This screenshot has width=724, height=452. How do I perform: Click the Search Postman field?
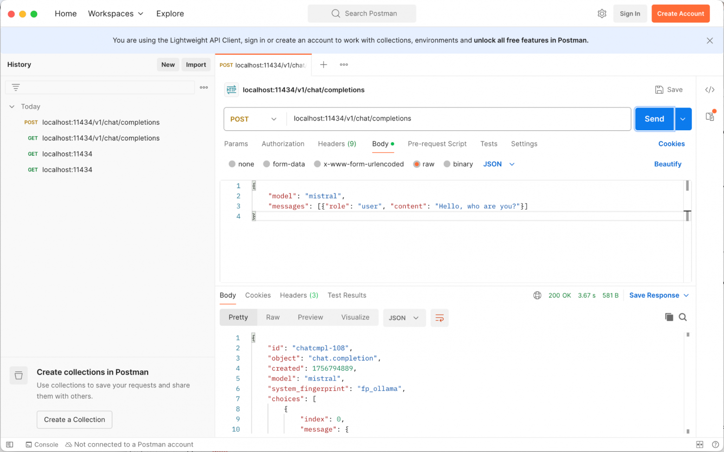(362, 14)
